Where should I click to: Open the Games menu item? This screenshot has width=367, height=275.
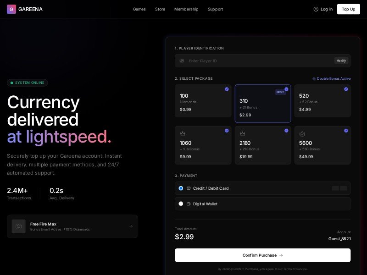coord(139,9)
